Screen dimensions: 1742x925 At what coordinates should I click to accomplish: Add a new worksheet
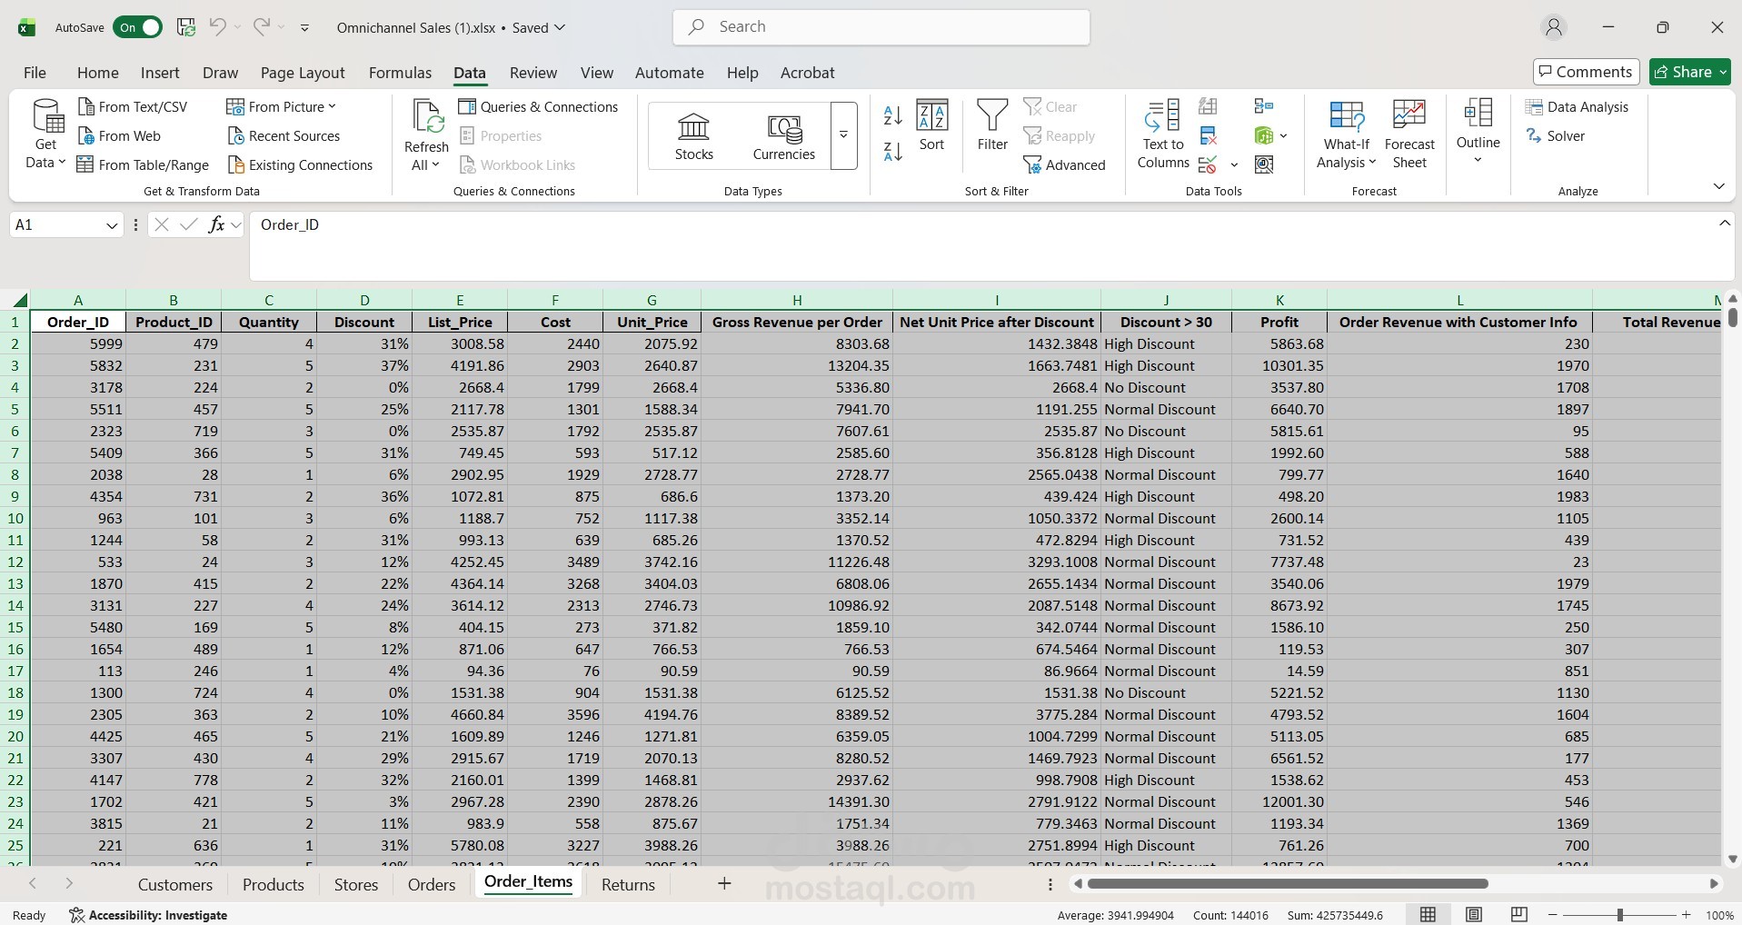723,883
